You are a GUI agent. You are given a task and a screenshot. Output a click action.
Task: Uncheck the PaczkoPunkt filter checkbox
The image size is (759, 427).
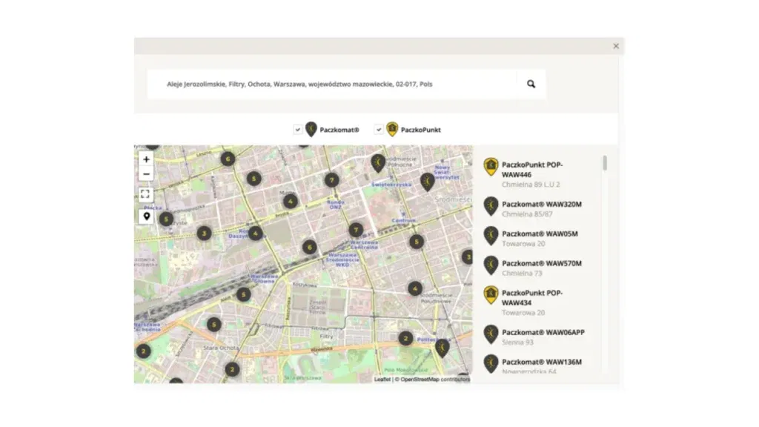pyautogui.click(x=378, y=129)
